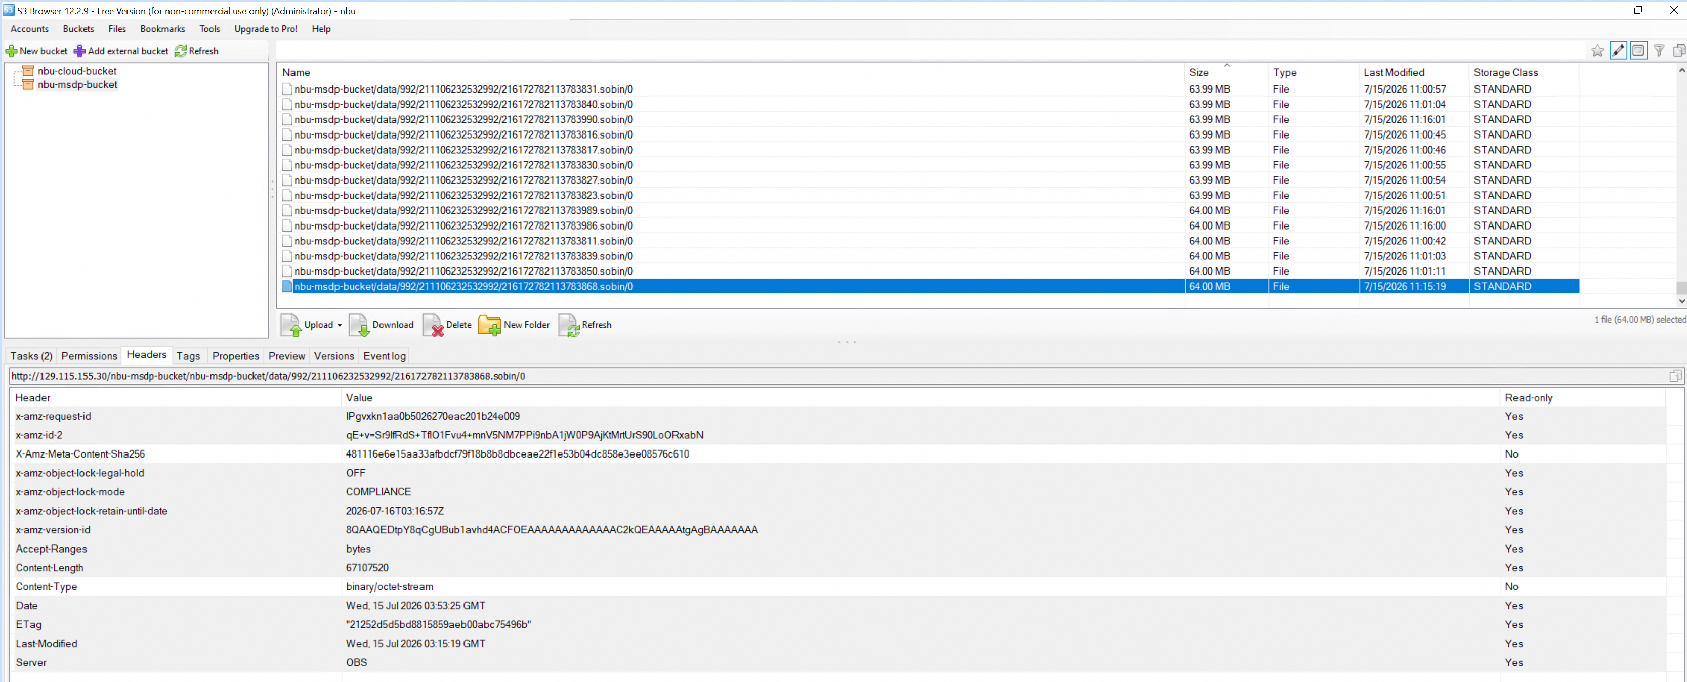Viewport: 1687px width, 682px height.
Task: Click the x-amz-object-lock-mode value COMPLIANCE
Action: 378,491
